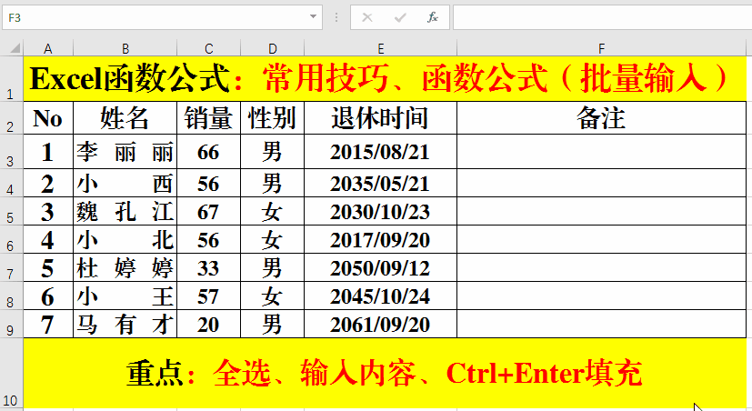Click the sales cell '66'
The image size is (752, 411).
208,152
